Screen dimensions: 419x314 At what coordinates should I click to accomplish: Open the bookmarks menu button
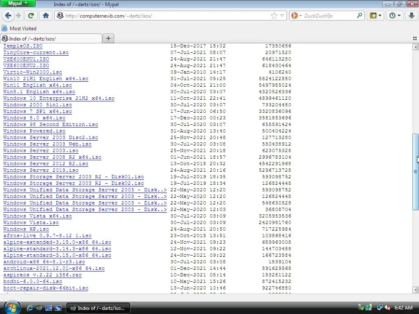(376, 16)
